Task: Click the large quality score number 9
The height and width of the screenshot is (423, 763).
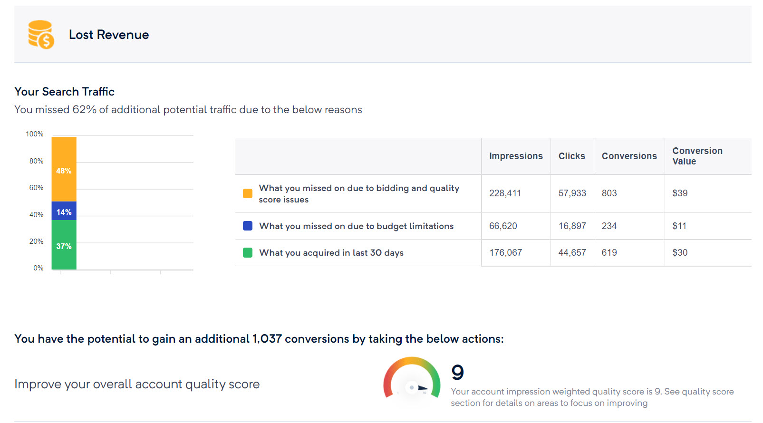Action: point(457,372)
